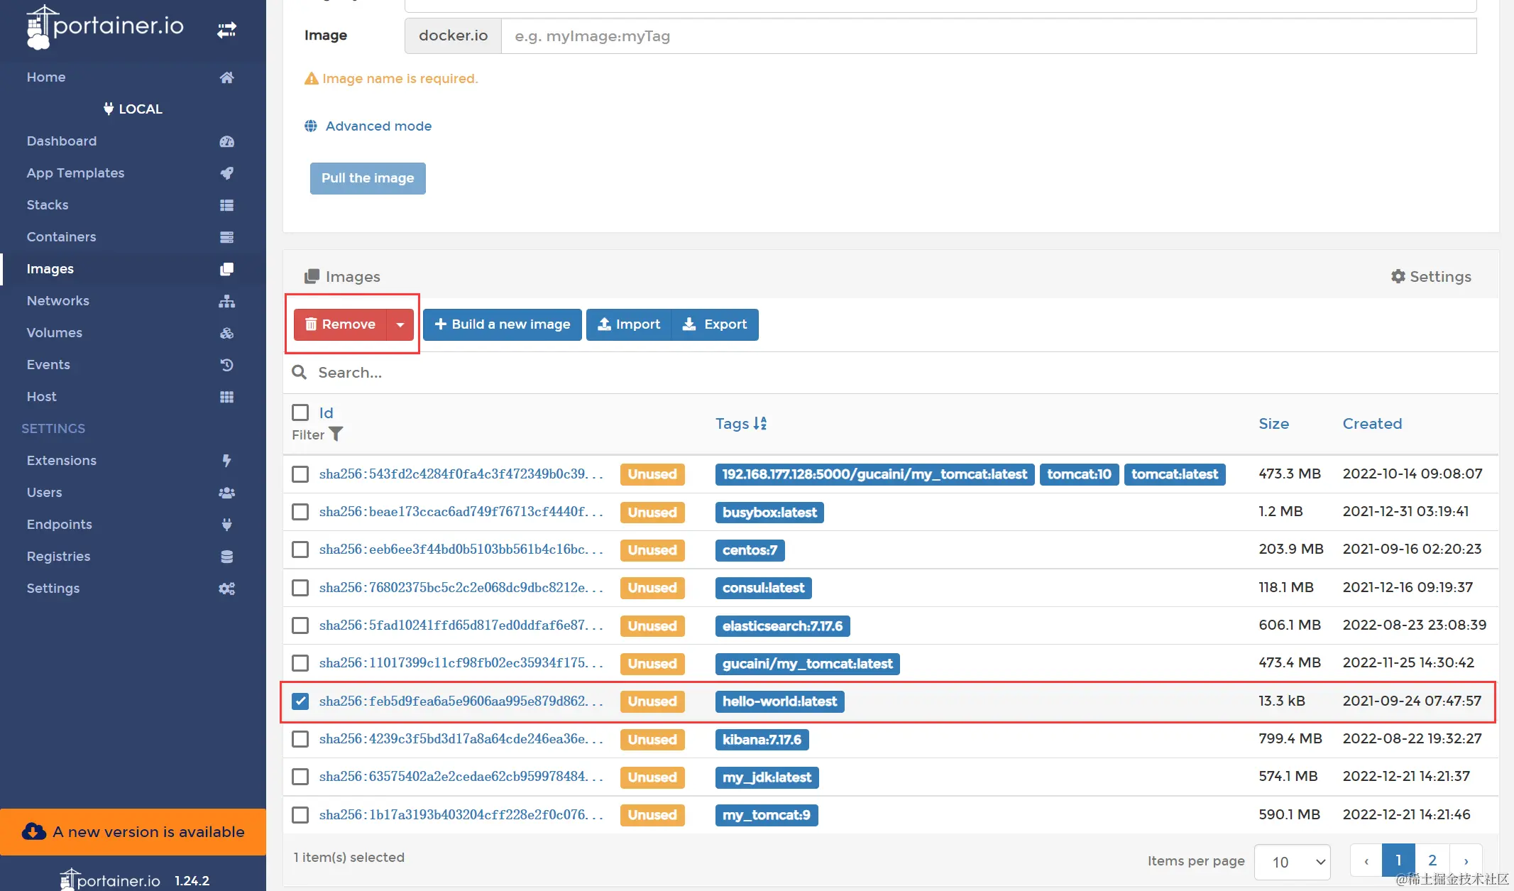The height and width of the screenshot is (891, 1514).
Task: Click the Home house icon
Action: [226, 77]
